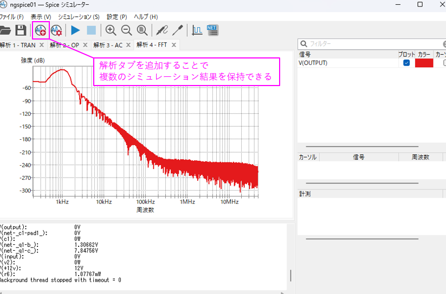
Task: Fit the plot to window
Action: tap(142, 30)
